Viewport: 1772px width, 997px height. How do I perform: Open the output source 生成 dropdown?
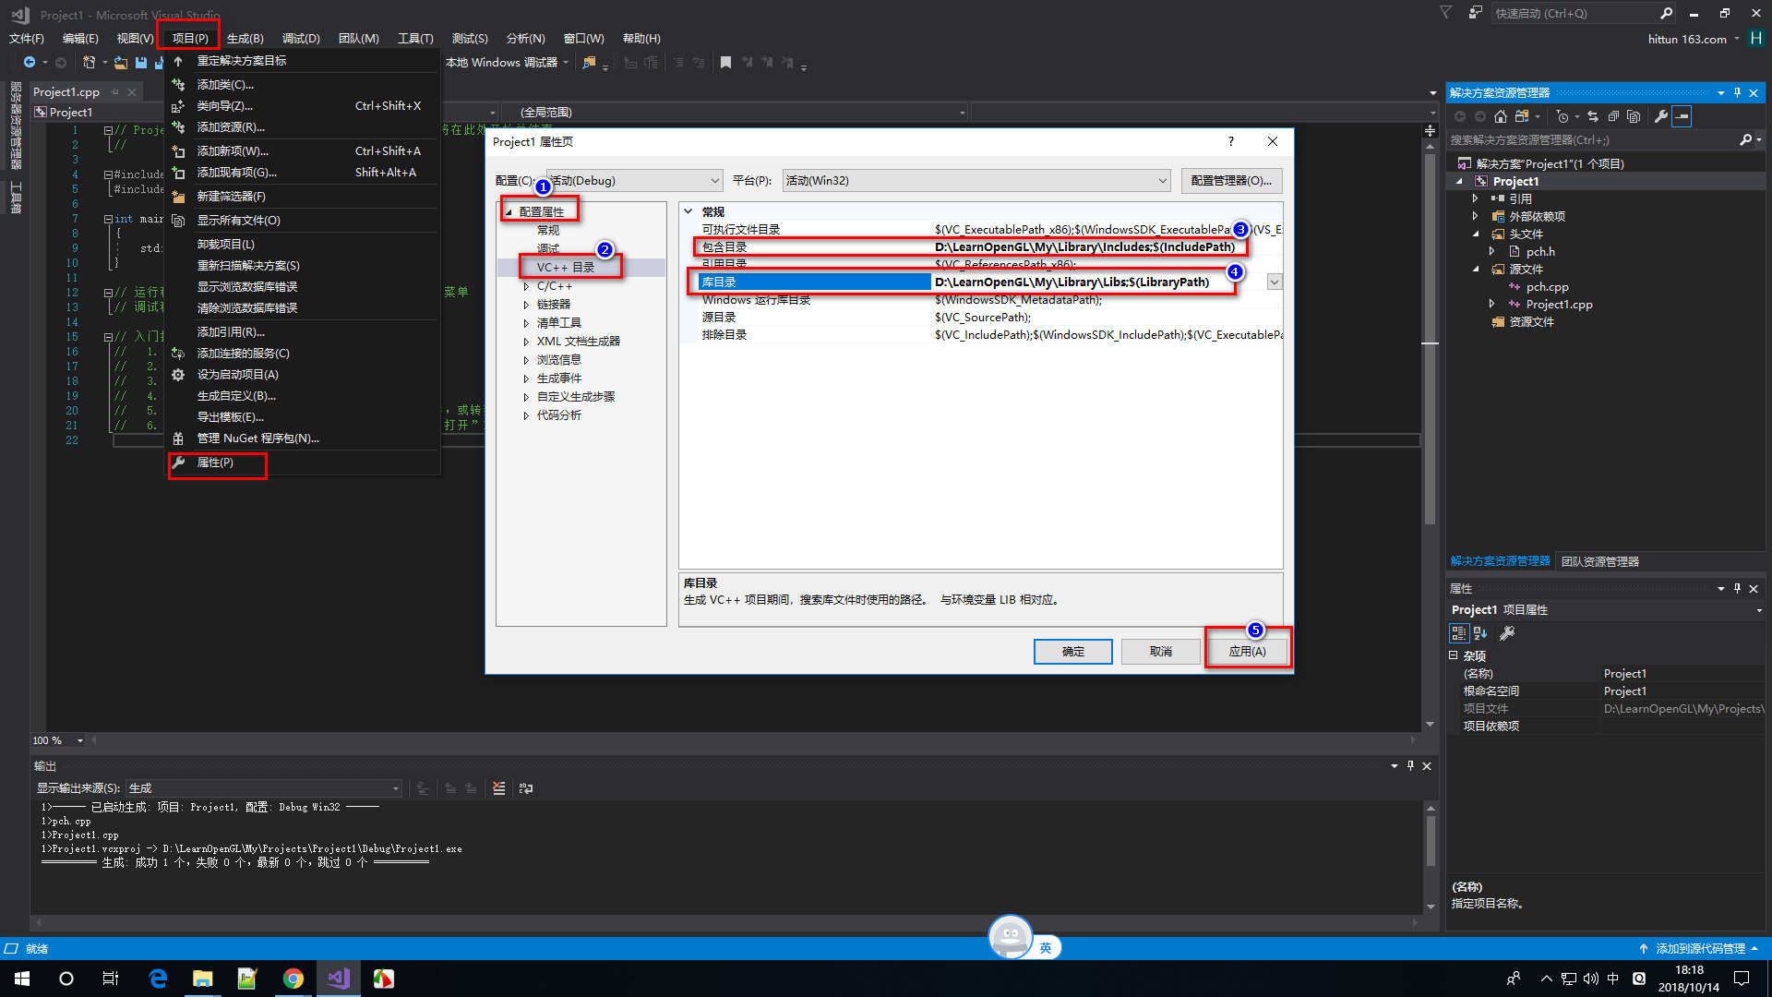(x=264, y=788)
